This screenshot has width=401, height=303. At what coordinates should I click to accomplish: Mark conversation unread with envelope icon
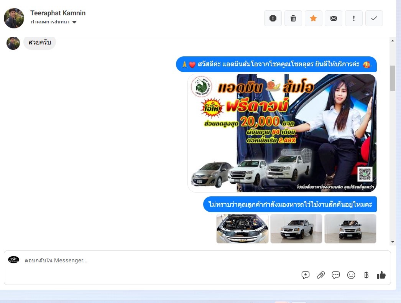(334, 18)
